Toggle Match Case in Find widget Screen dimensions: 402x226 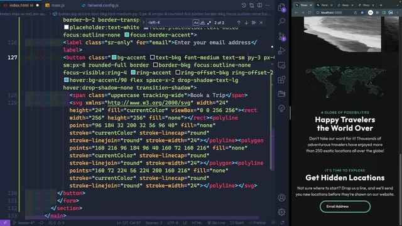pos(196,23)
